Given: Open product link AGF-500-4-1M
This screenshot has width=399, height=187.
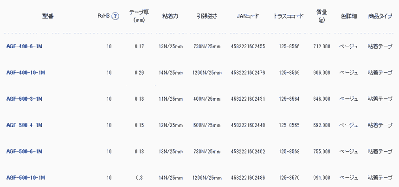Looking at the screenshot, I should point(24,125).
